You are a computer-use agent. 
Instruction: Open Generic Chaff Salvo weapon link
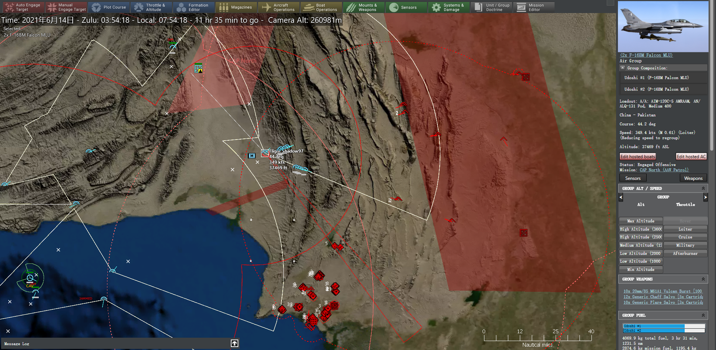tap(663, 297)
